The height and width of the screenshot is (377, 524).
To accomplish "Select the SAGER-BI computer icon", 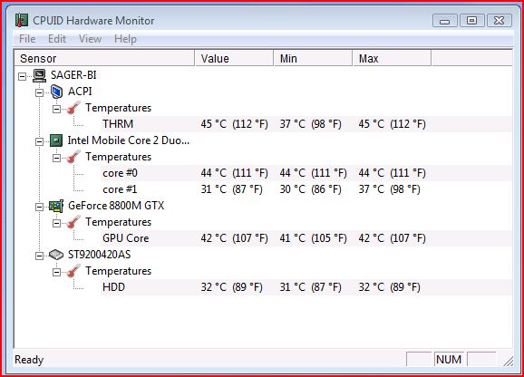I will 39,75.
